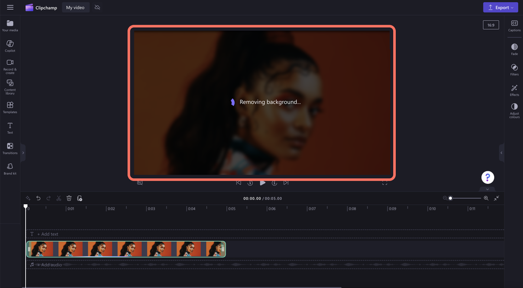523x288 pixels.
Task: Fit timeline to screen
Action: click(497, 198)
